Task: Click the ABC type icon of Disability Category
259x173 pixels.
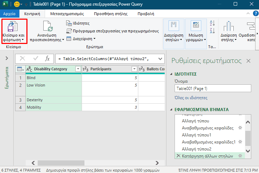Action: pyautogui.click(x=29, y=69)
